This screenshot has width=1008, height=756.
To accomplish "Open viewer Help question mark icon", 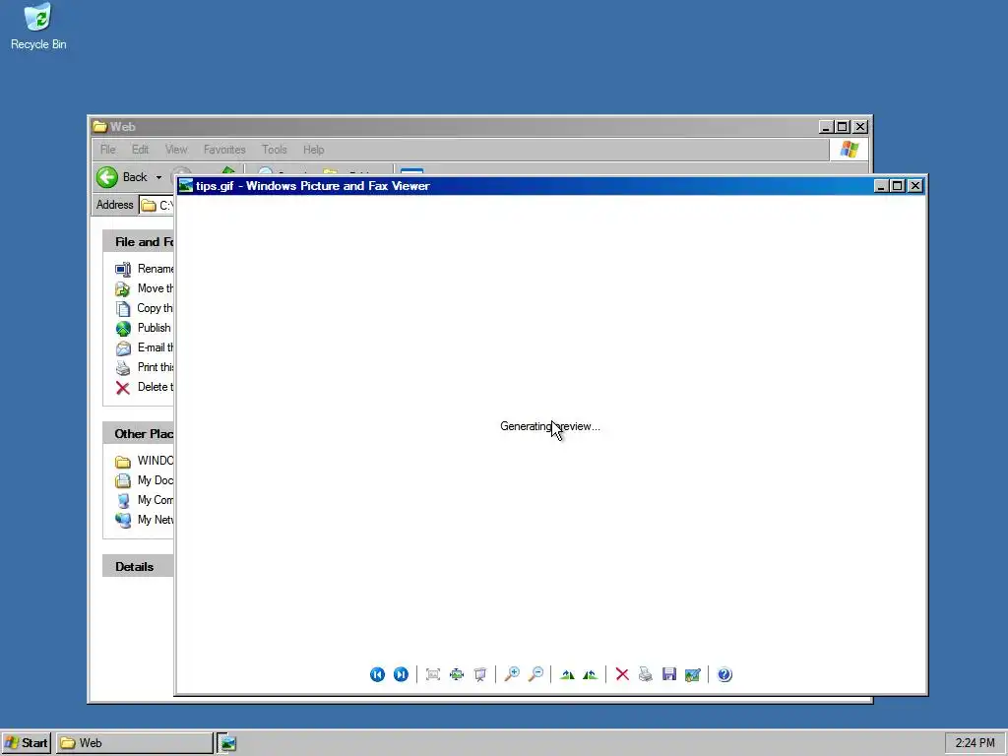I will point(724,674).
